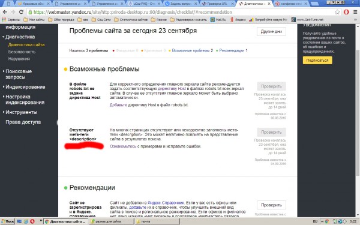Click Проверить for missing description meta-tags
The width and height of the screenshot is (360, 225).
271,132
